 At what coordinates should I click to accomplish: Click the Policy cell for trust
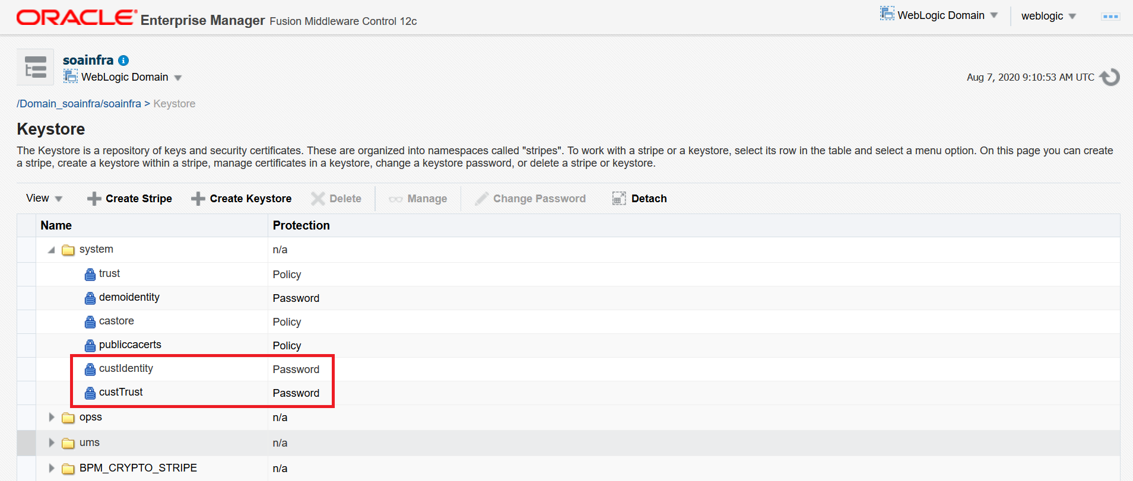(287, 275)
